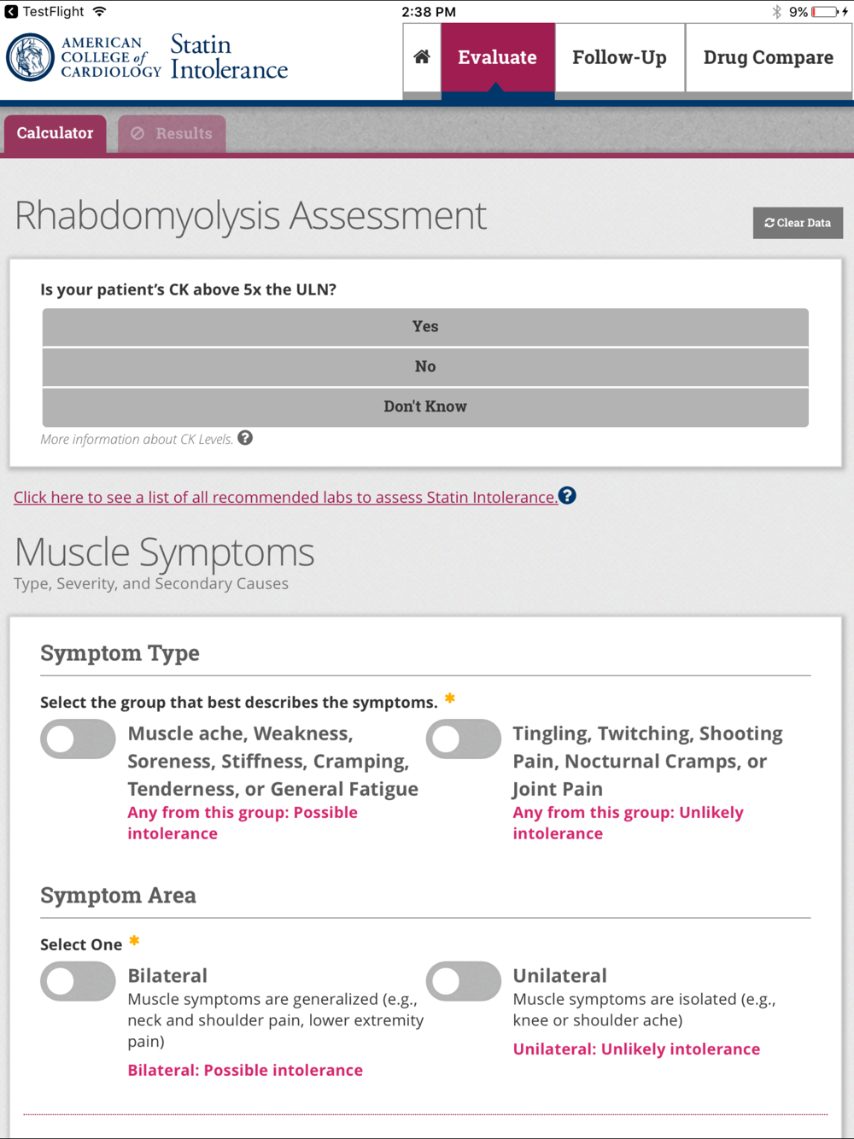Open the Drug Compare tab
Image resolution: width=854 pixels, height=1139 pixels.
point(769,57)
